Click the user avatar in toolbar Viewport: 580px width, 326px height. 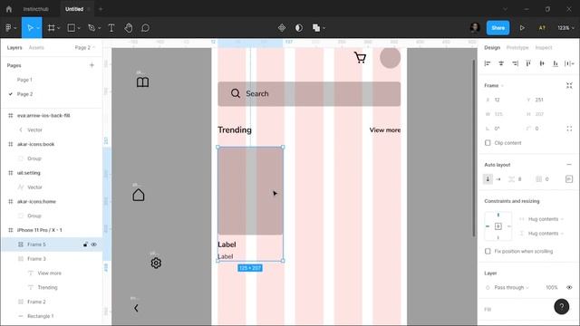pos(475,28)
